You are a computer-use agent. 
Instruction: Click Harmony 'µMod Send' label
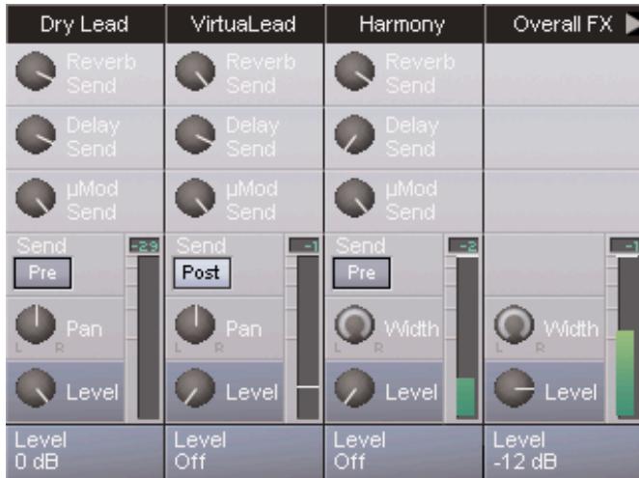pos(411,201)
